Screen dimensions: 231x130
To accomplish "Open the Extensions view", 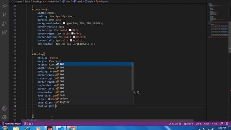I will pyautogui.click(x=4, y=32).
